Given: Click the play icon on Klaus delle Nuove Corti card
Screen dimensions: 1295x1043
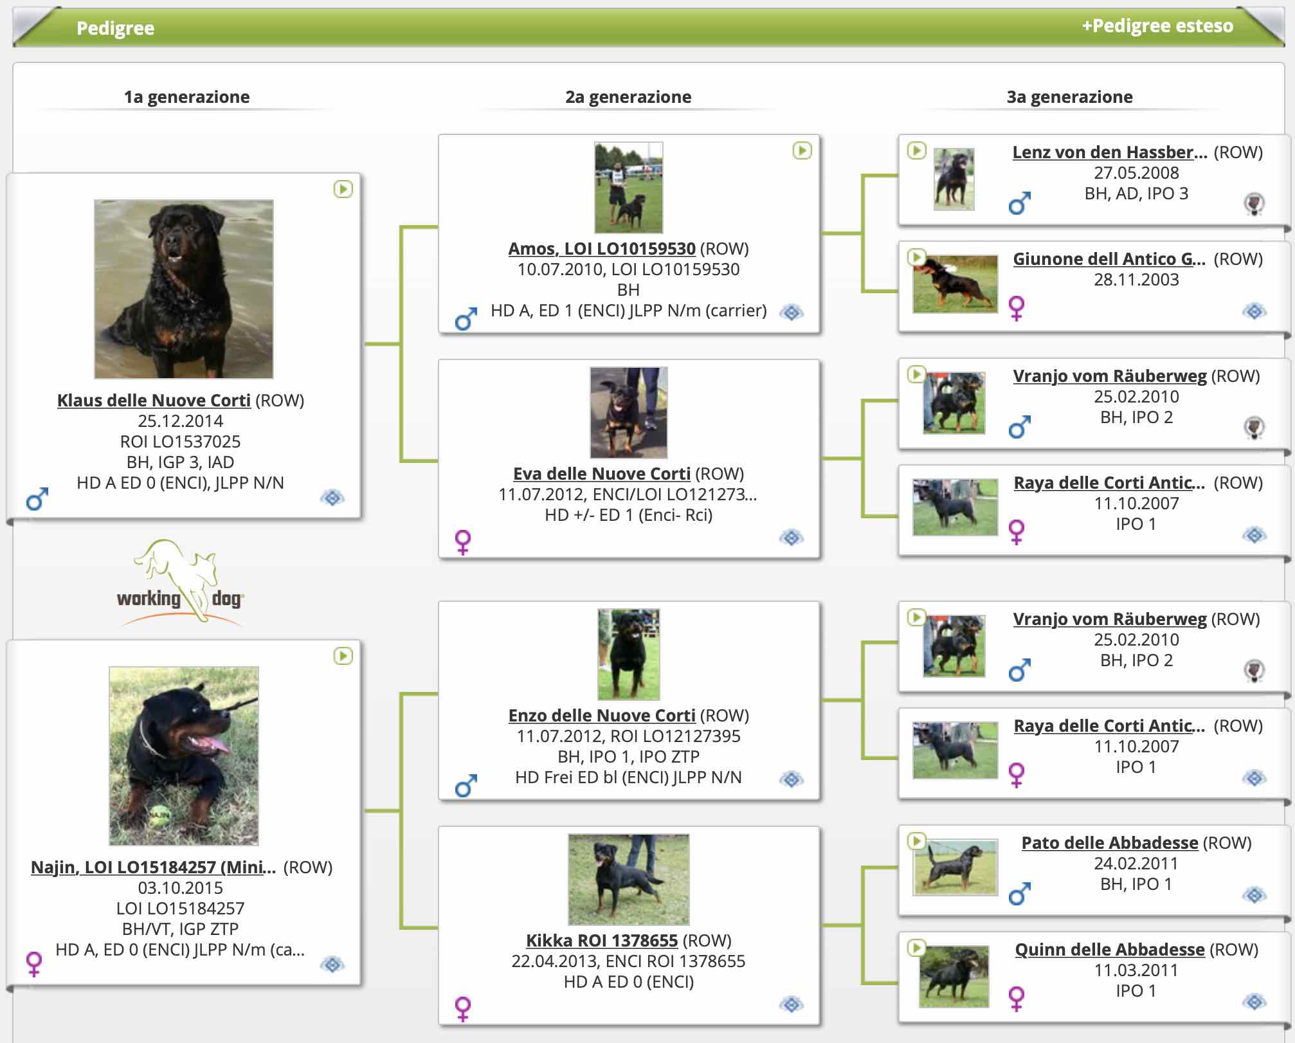Looking at the screenshot, I should tap(343, 189).
